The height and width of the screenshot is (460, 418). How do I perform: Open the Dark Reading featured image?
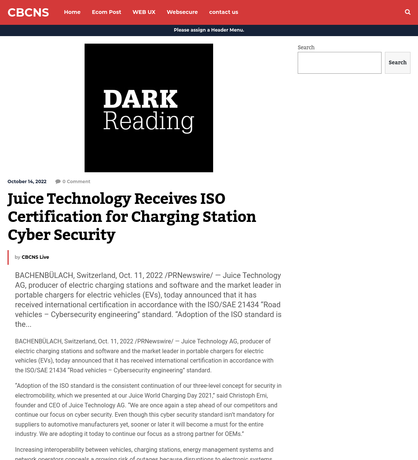coord(149,108)
